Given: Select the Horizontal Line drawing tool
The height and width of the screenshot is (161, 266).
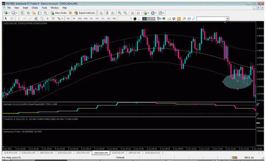Looking at the screenshot, I should 24,18.
